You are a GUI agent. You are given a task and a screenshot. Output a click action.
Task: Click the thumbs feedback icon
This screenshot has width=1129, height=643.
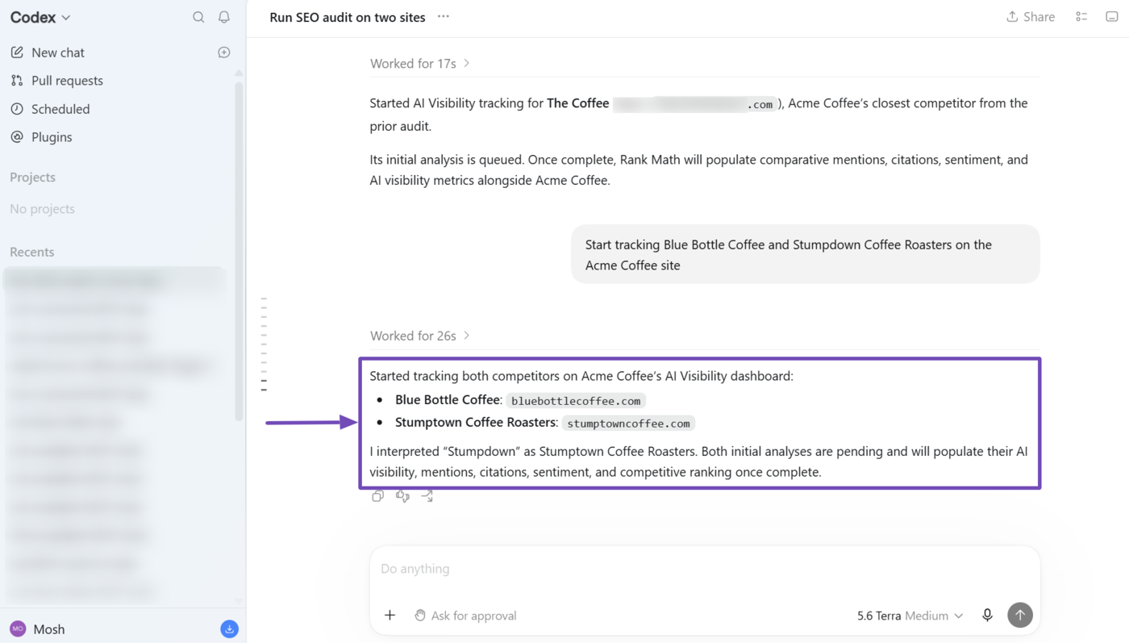[x=402, y=496]
